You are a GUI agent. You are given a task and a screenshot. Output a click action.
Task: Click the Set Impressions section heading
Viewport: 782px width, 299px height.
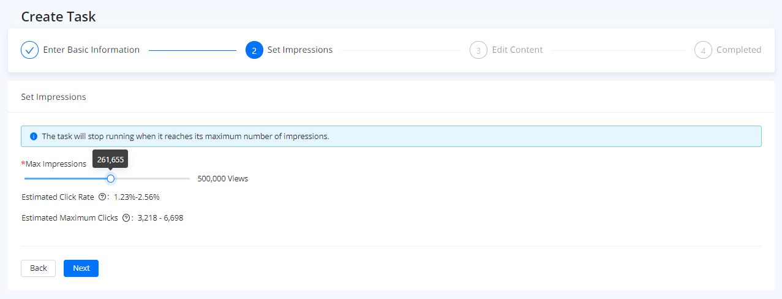53,97
